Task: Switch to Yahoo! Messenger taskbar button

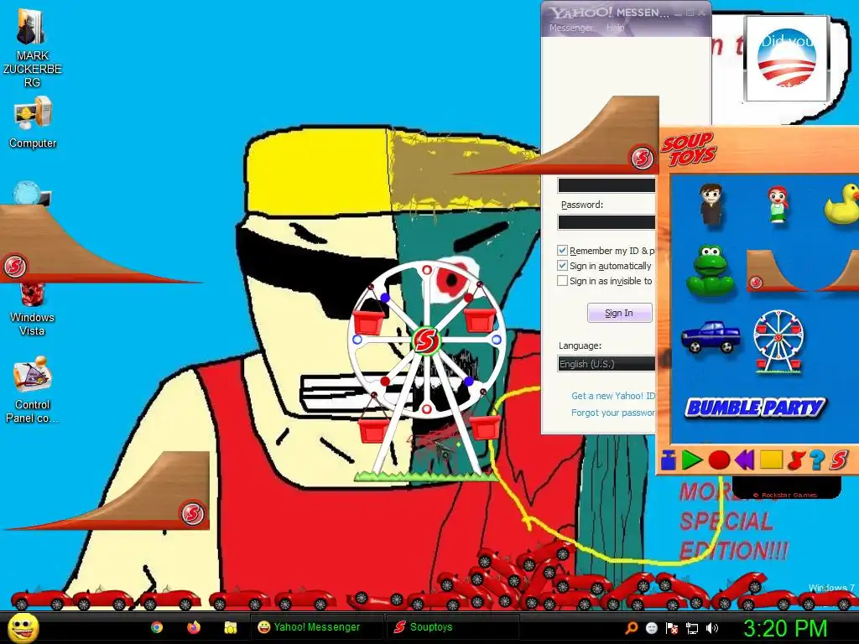Action: 317,627
